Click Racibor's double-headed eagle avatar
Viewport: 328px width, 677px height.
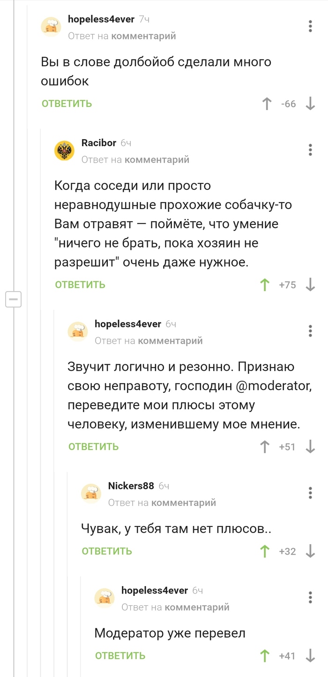pos(65,150)
